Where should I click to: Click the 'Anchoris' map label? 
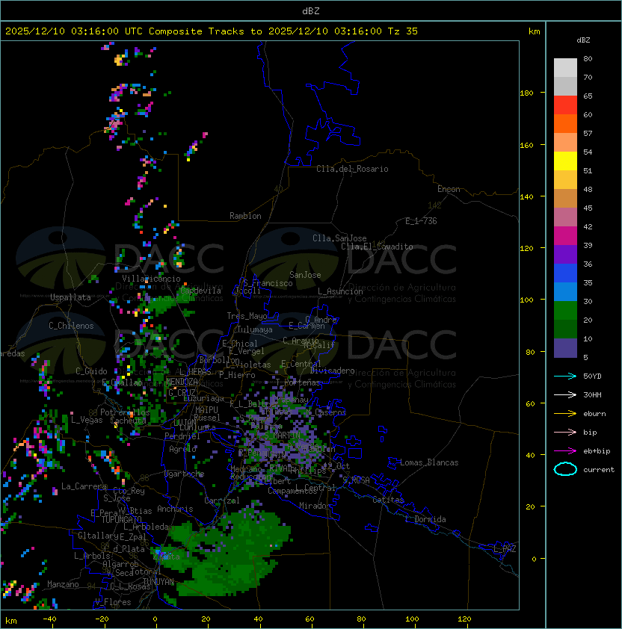[x=175, y=509]
